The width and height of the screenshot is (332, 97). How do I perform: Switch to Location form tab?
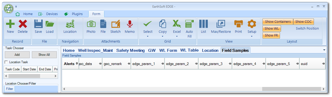[x=210, y=50]
